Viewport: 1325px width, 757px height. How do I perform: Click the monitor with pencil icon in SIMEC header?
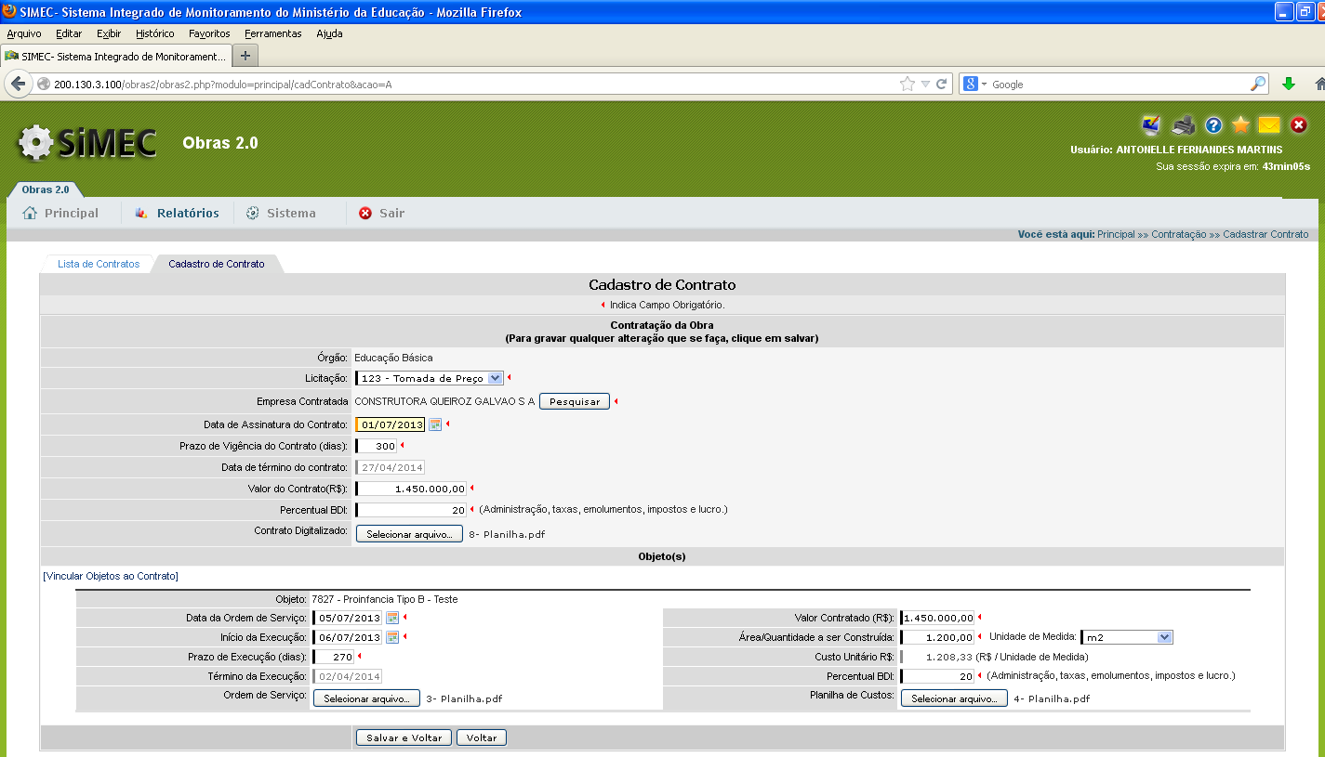coord(1151,124)
